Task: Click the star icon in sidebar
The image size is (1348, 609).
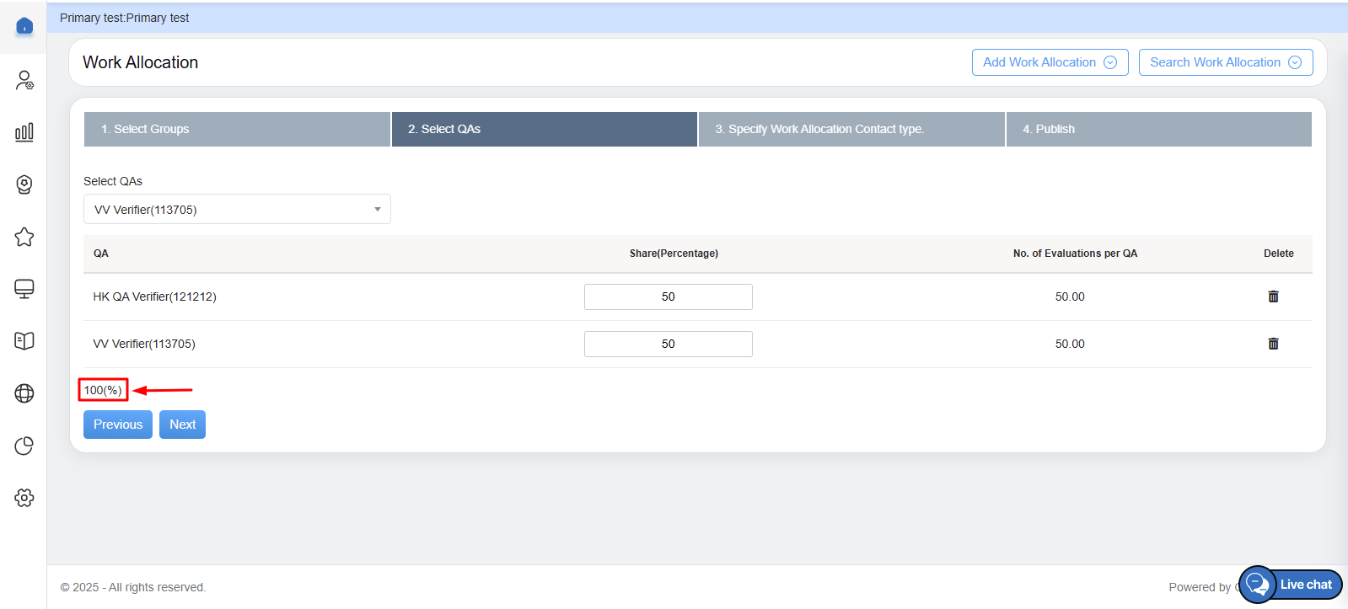Action: [24, 237]
